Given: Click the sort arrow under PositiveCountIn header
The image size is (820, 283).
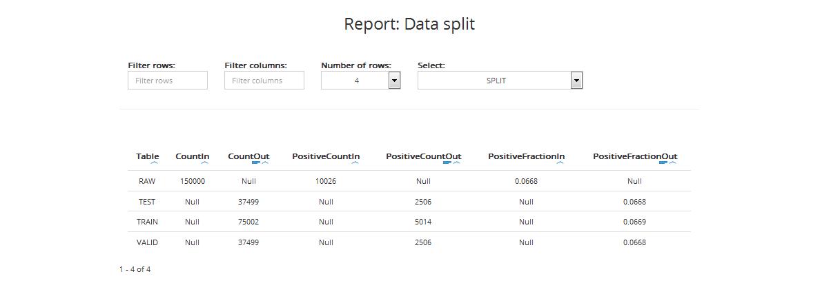Looking at the screenshot, I should click(355, 163).
